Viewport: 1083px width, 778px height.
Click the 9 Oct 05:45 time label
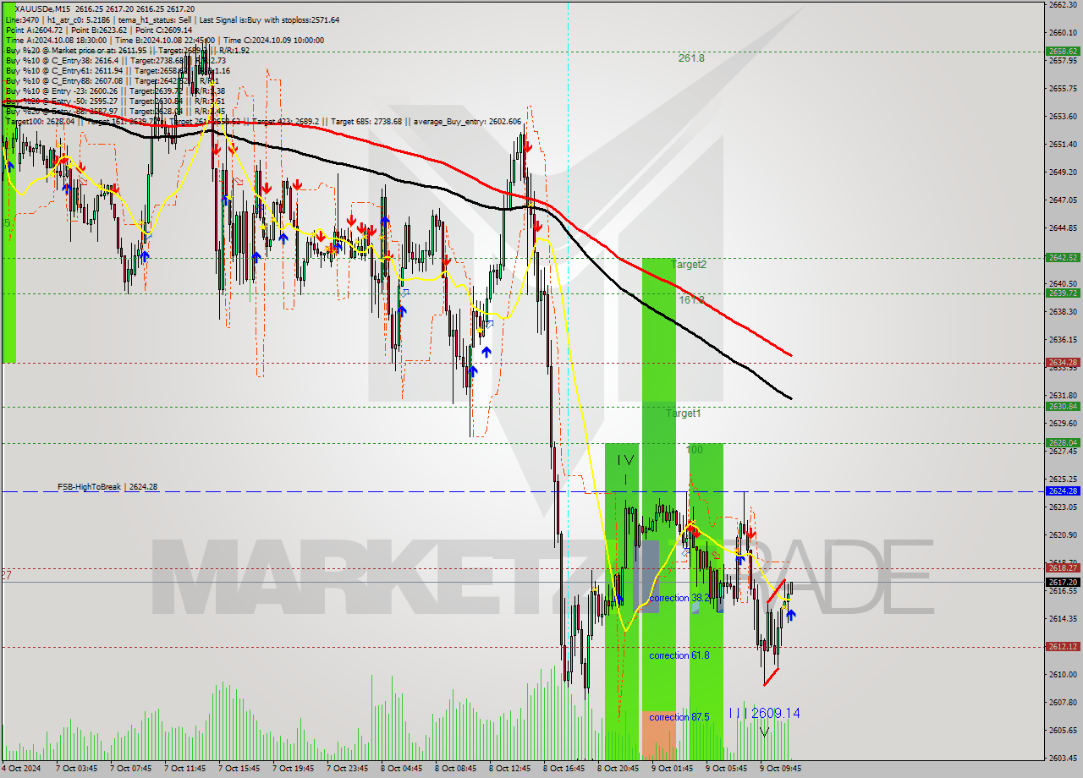click(726, 769)
